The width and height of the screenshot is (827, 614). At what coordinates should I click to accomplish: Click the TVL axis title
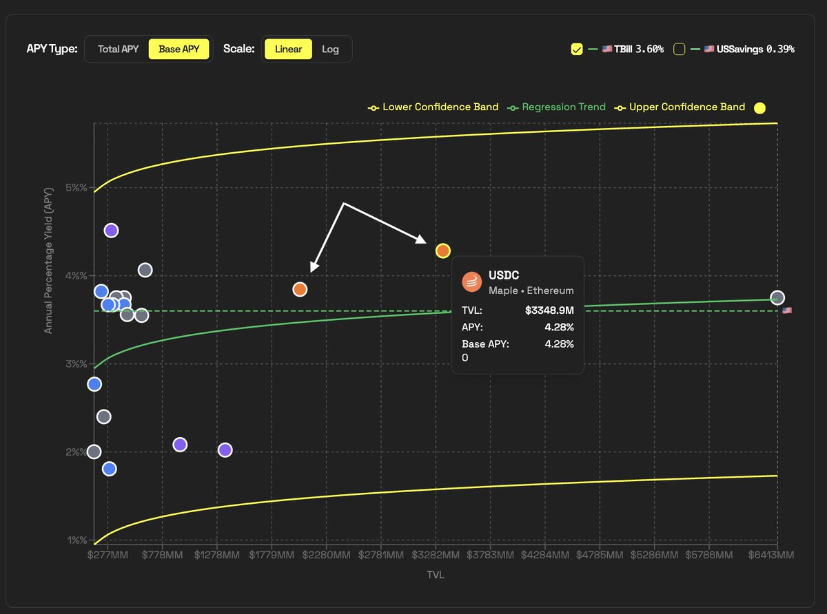pyautogui.click(x=436, y=575)
